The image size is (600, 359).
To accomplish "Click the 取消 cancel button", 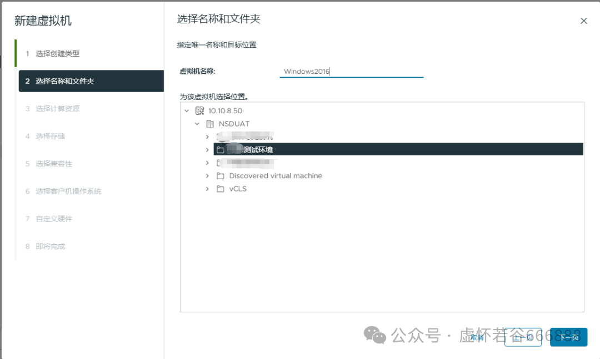I will (477, 337).
